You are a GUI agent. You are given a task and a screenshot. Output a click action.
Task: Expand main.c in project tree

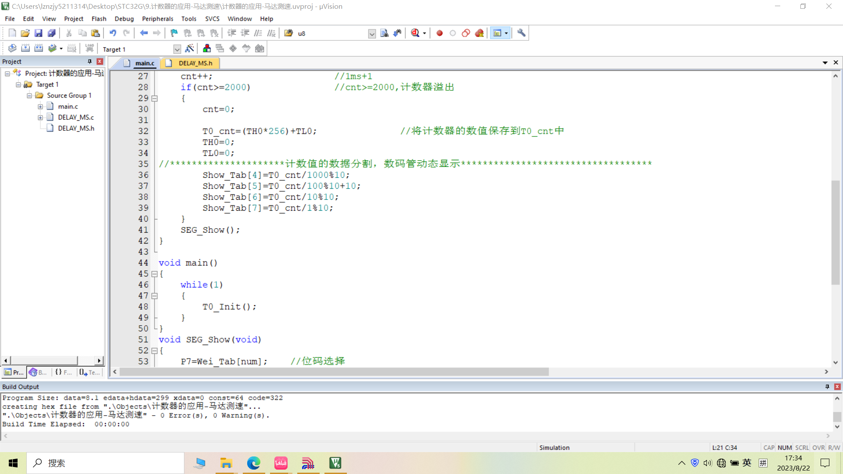coord(40,107)
